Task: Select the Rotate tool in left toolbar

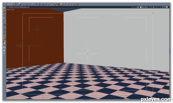Action: (x=4, y=15)
